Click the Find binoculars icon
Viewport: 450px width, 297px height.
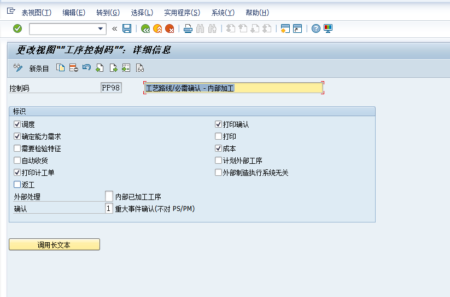[x=200, y=28]
